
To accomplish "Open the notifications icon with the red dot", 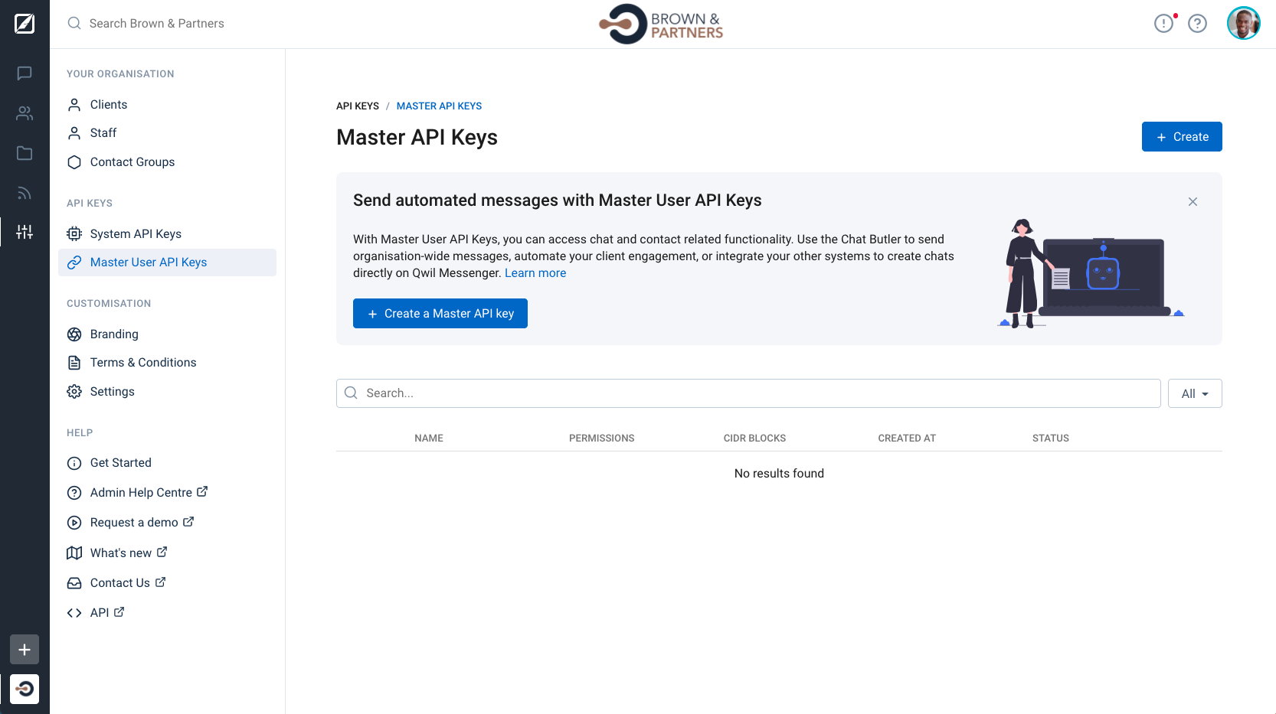I will tap(1163, 24).
